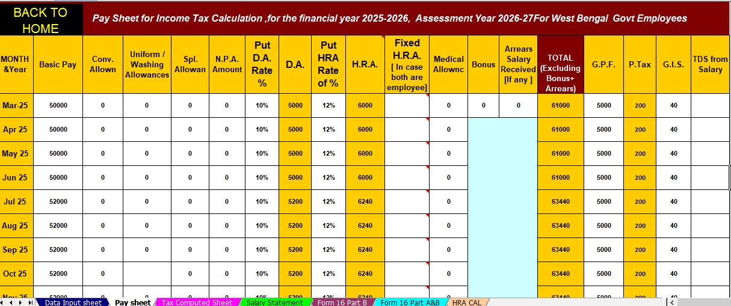This screenshot has height=306, width=731.
Task: Select TDS from Salary cell for Jul 25
Action: tap(710, 201)
